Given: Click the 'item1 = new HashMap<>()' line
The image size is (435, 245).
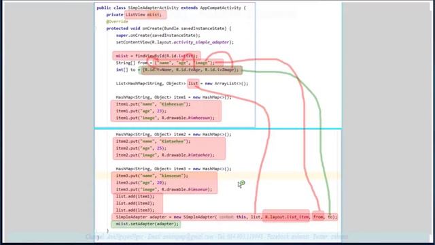Looking at the screenshot, I should tap(173, 97).
